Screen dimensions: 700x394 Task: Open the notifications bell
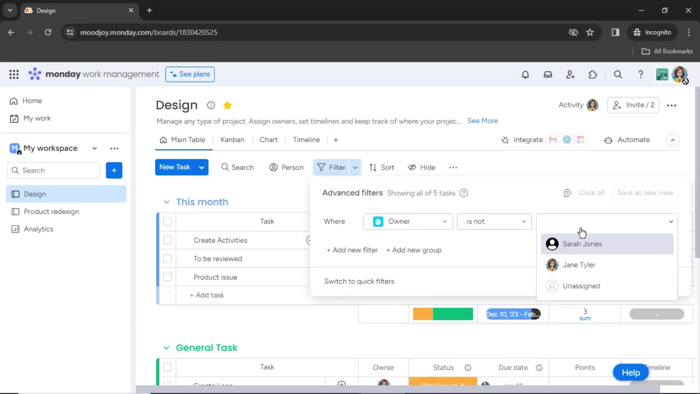[525, 74]
